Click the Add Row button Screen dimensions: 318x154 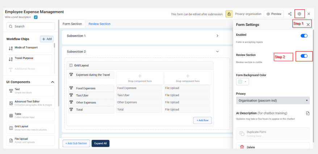pyautogui.click(x=202, y=120)
